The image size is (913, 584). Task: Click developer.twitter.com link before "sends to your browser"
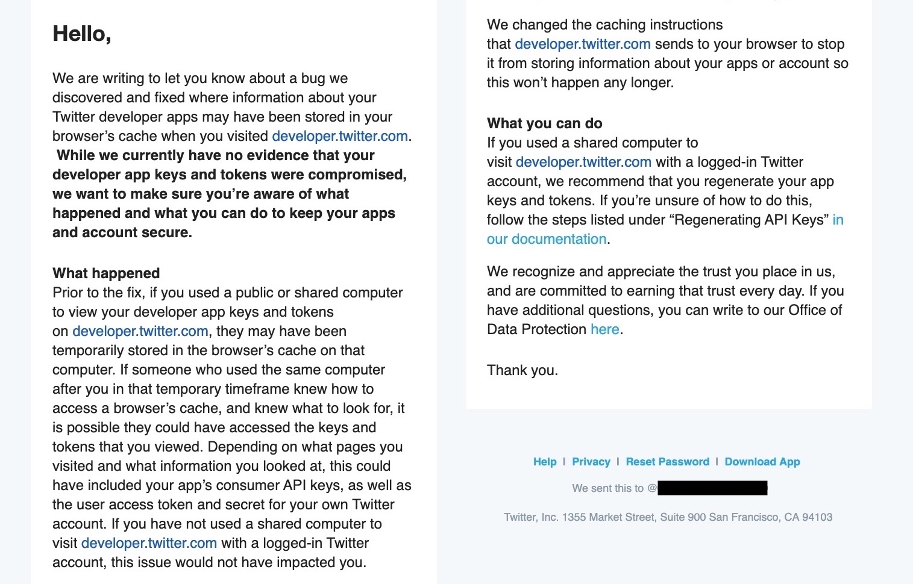pos(583,44)
